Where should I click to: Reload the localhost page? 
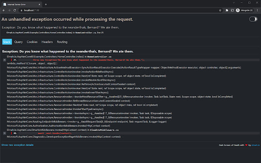coord(15,9)
